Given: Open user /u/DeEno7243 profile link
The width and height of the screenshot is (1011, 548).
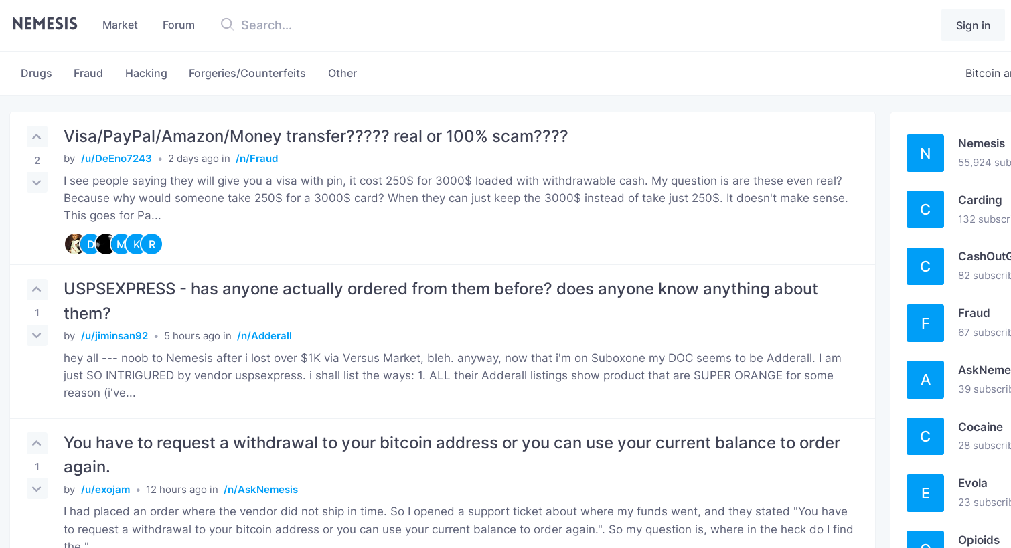Looking at the screenshot, I should [116, 159].
